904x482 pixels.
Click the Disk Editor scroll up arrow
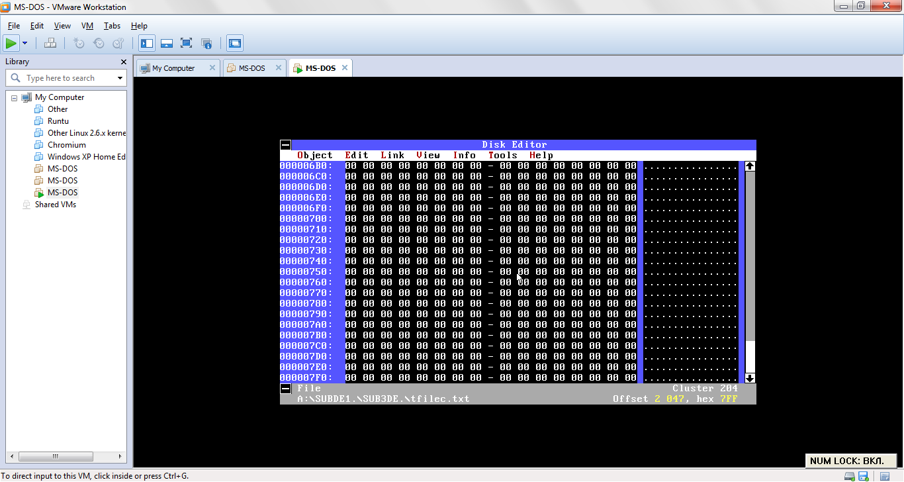pos(750,166)
